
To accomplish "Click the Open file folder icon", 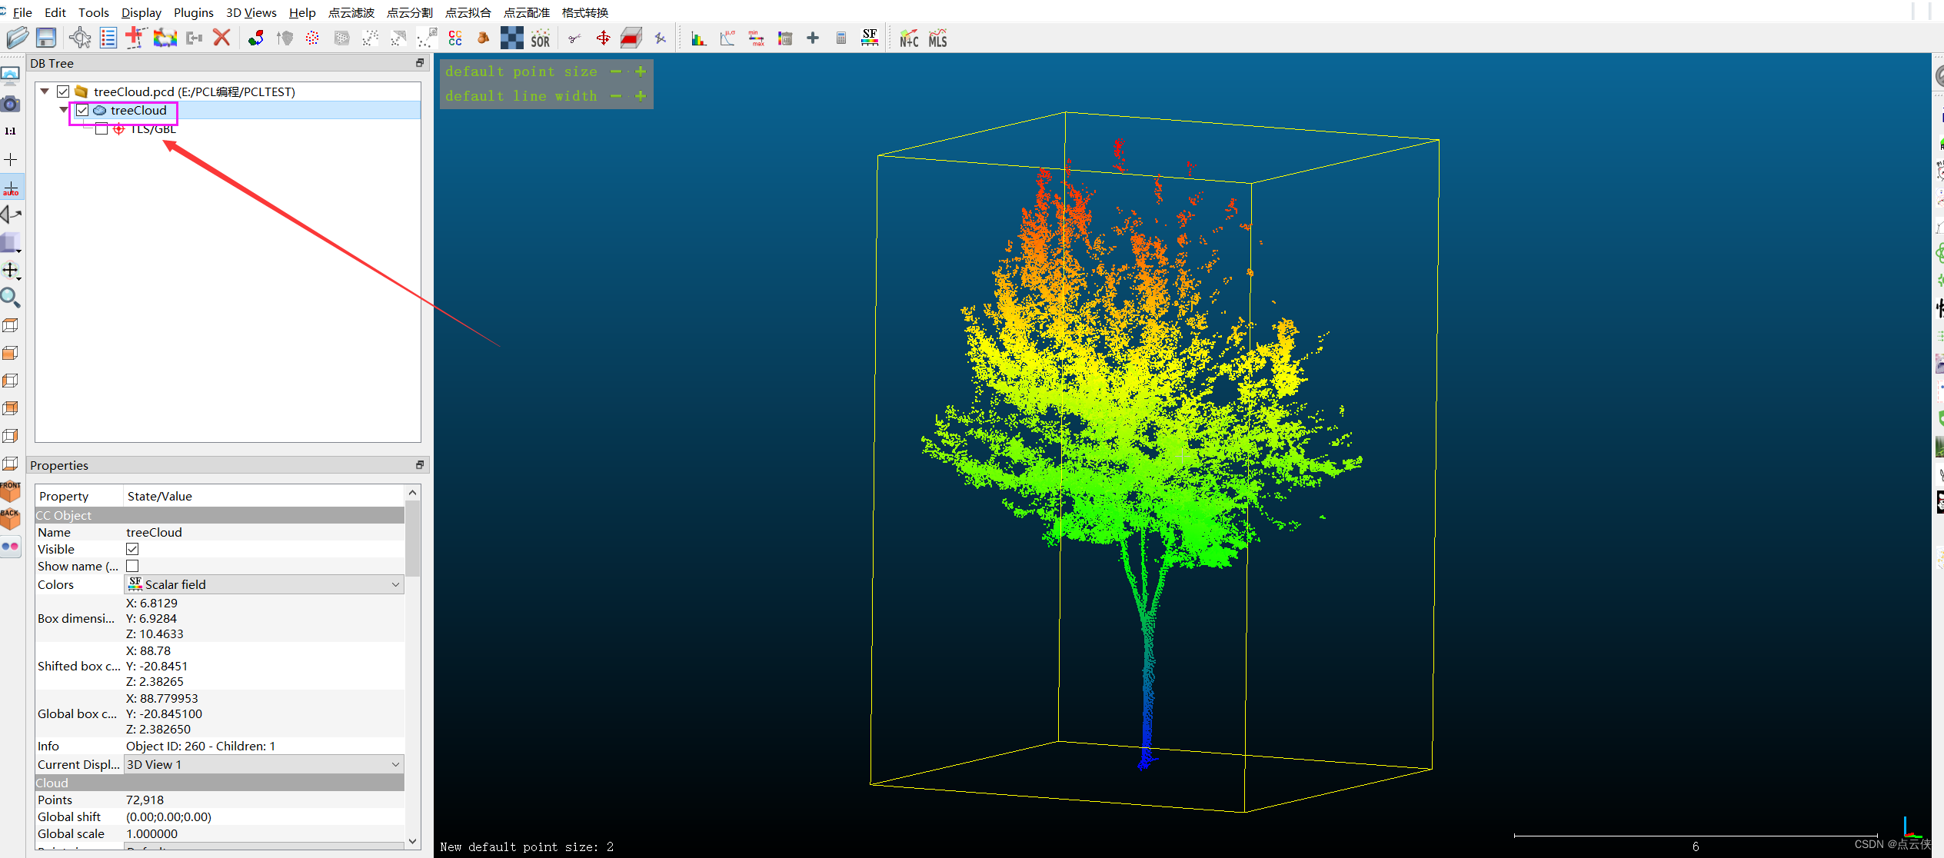I will (x=17, y=38).
